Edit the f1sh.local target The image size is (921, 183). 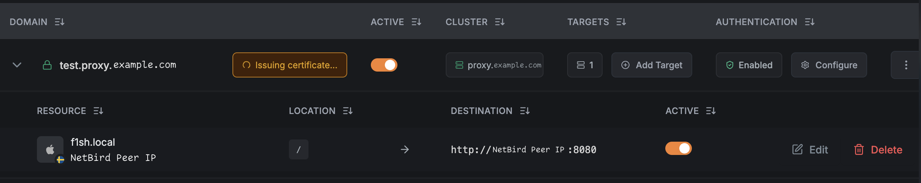coord(810,149)
